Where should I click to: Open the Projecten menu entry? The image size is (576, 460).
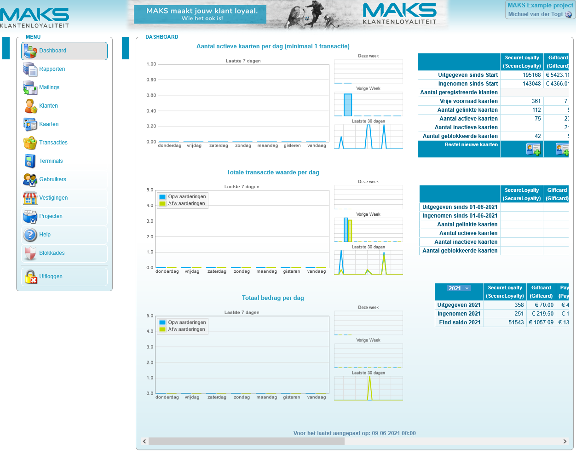(51, 216)
